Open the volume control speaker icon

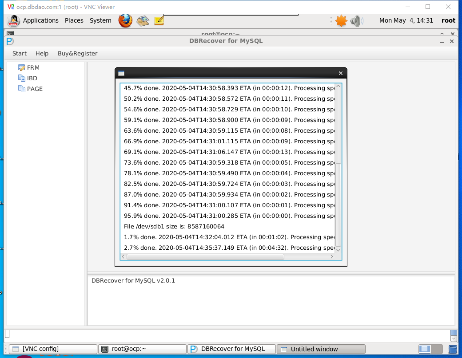356,20
